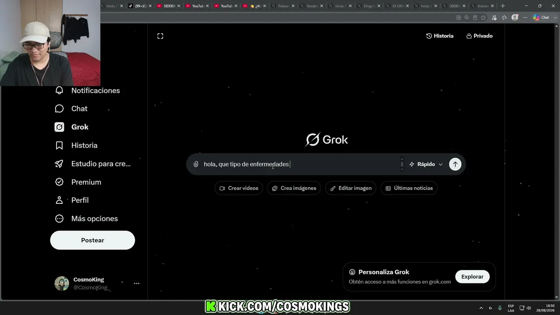Screen dimensions: 560x315
Task: Send the prompt with the arrow button
Action: click(455, 164)
